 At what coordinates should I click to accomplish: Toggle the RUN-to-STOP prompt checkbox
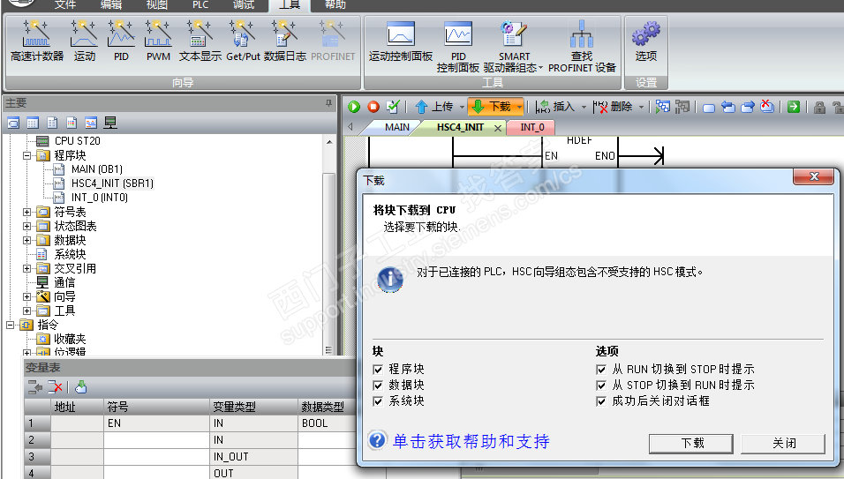(x=601, y=370)
